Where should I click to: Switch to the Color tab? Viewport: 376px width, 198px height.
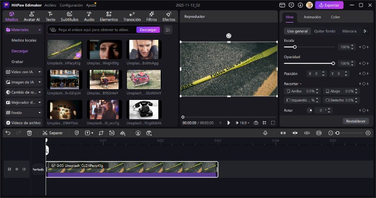click(x=335, y=17)
